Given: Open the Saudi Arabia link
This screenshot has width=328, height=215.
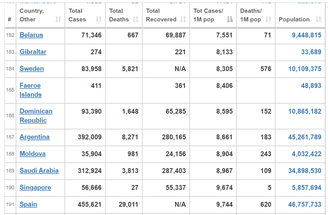Looking at the screenshot, I should (39, 171).
